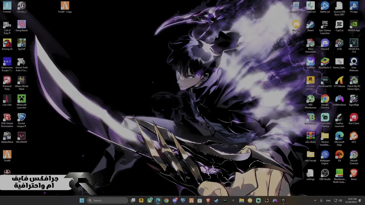Screen dimensions: 365x205
Task: Open the Windows Start menu
Action: pyautogui.click(x=82, y=200)
